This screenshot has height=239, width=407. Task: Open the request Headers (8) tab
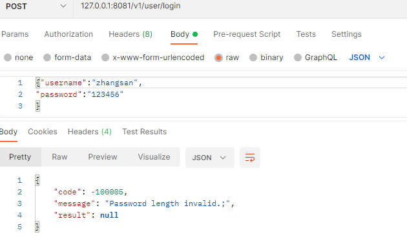coord(130,34)
